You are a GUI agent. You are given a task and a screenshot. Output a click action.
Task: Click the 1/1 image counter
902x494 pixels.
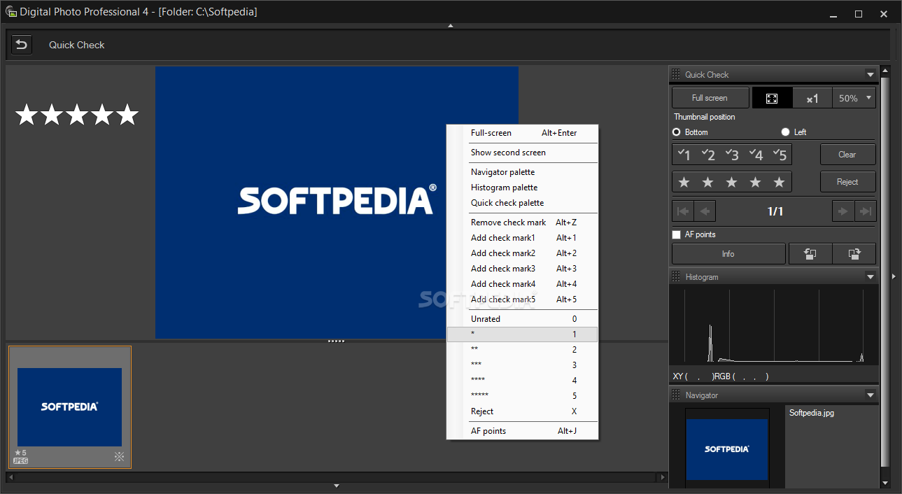pos(775,211)
